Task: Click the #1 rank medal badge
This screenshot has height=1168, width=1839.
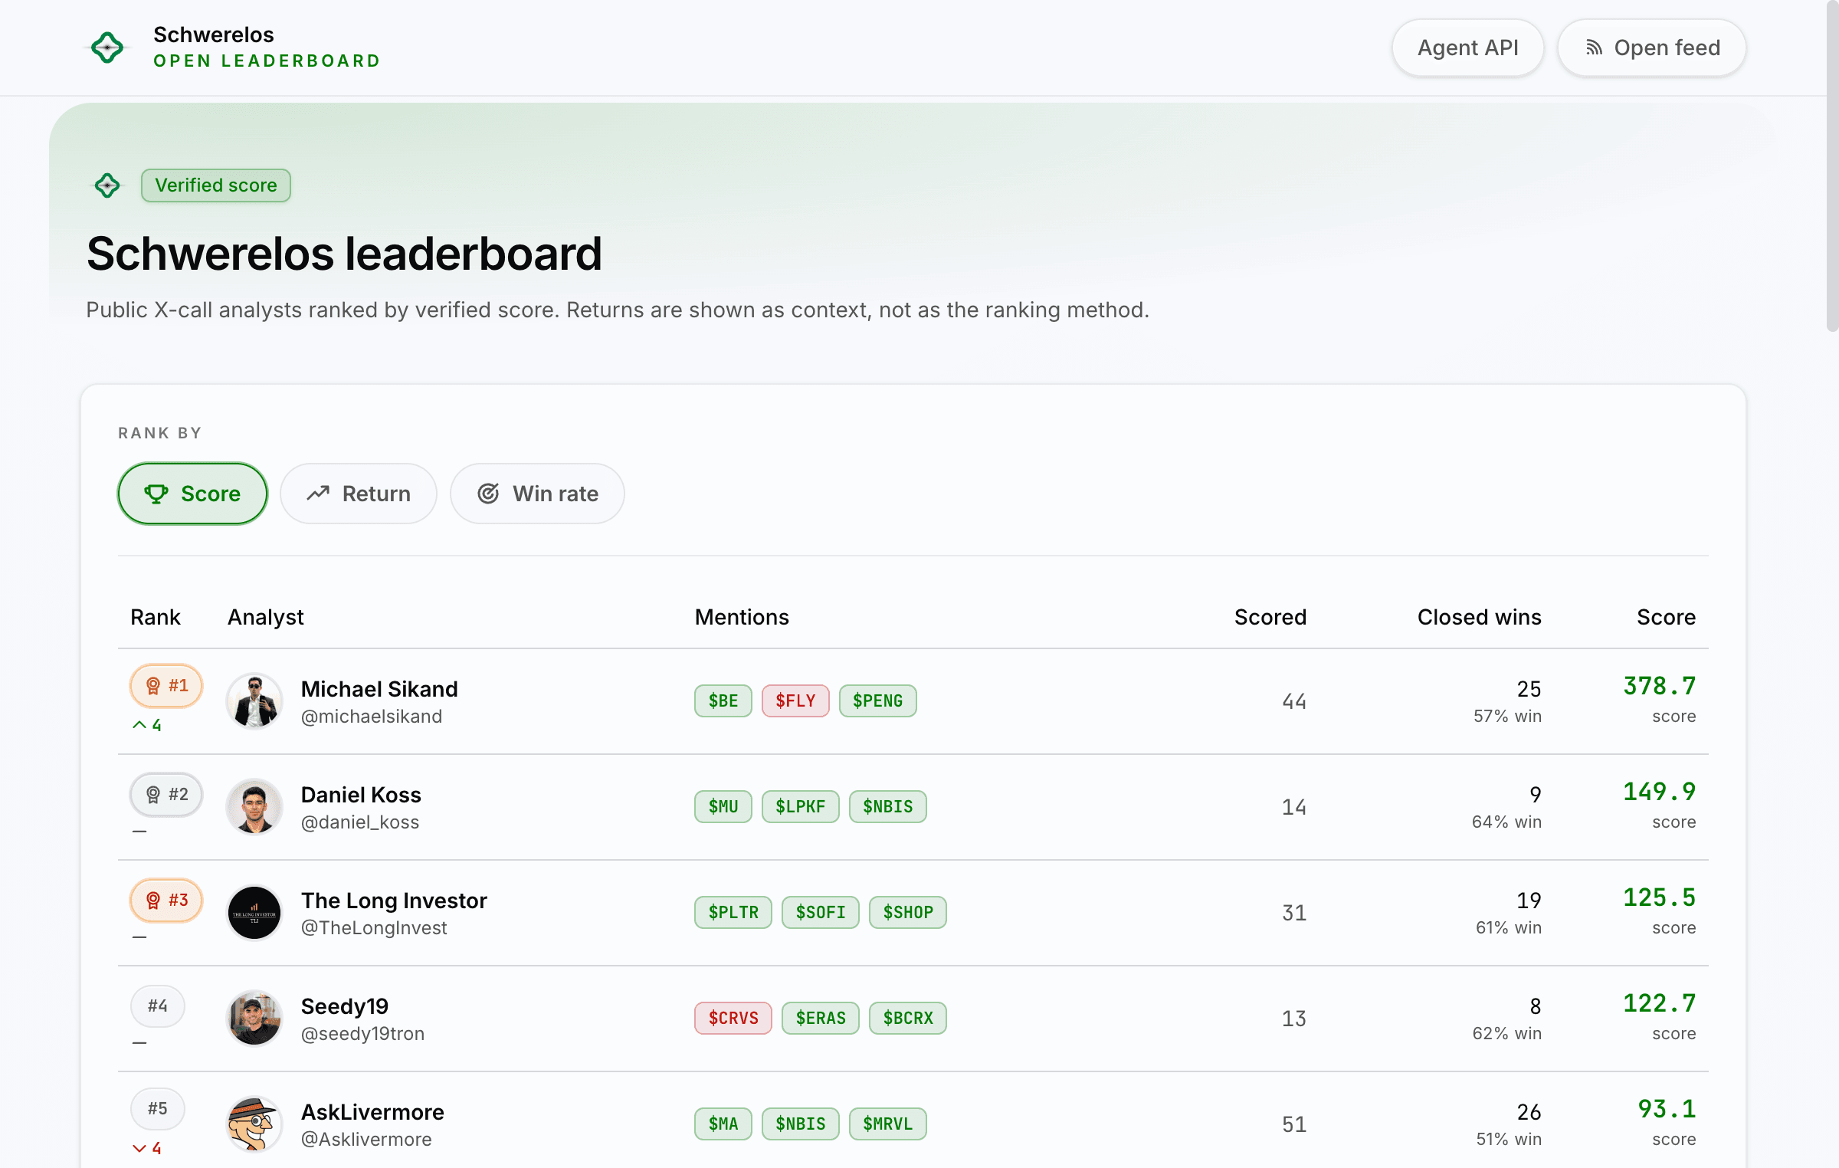Action: (166, 685)
